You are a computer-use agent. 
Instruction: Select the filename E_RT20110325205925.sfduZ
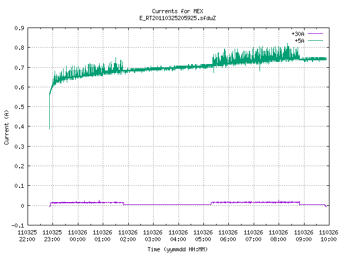[177, 18]
